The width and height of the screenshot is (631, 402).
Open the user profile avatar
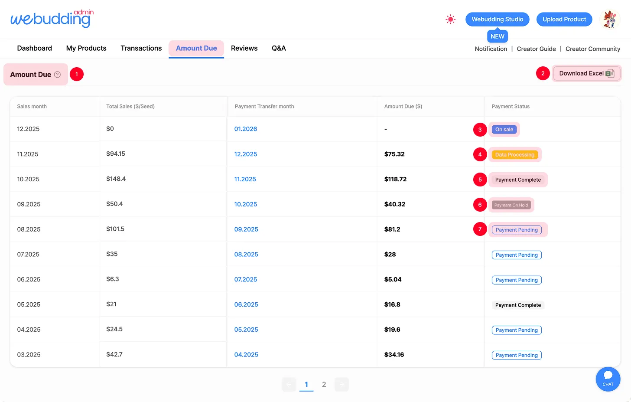pos(610,20)
